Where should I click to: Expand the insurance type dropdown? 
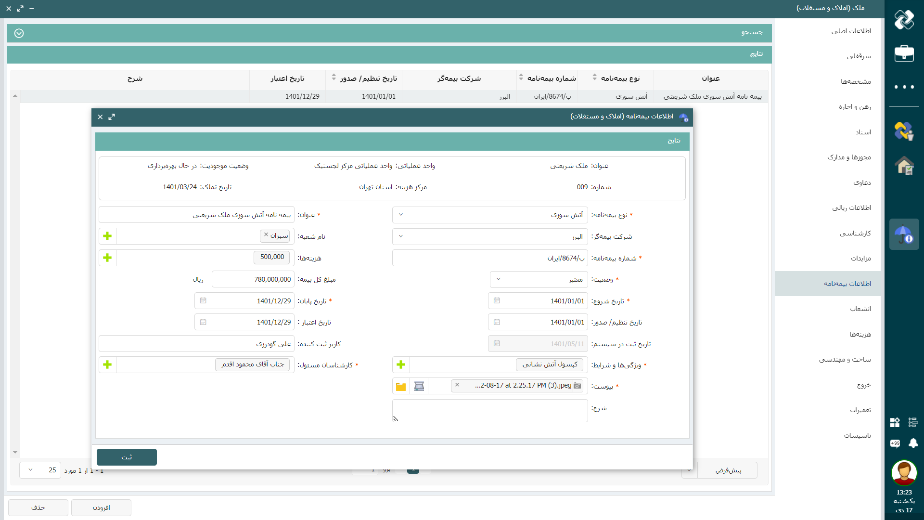point(401,215)
